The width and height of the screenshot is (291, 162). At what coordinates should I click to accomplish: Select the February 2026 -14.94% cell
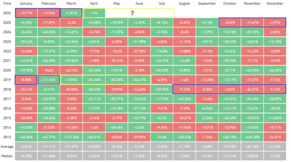click(x=48, y=13)
